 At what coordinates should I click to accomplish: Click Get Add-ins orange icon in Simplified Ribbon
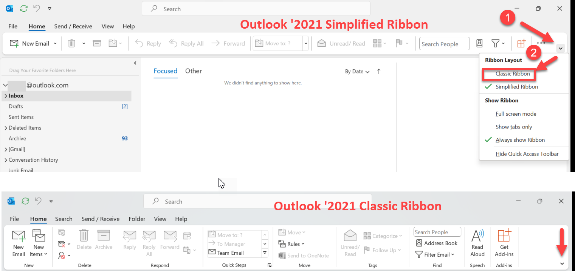coord(521,43)
